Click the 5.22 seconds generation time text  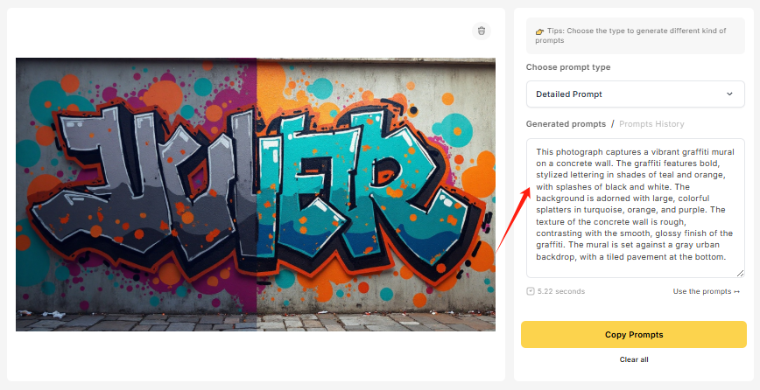(x=561, y=291)
